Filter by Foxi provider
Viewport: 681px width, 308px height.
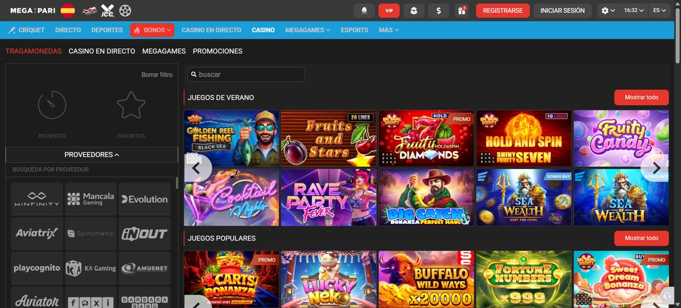[91, 297]
